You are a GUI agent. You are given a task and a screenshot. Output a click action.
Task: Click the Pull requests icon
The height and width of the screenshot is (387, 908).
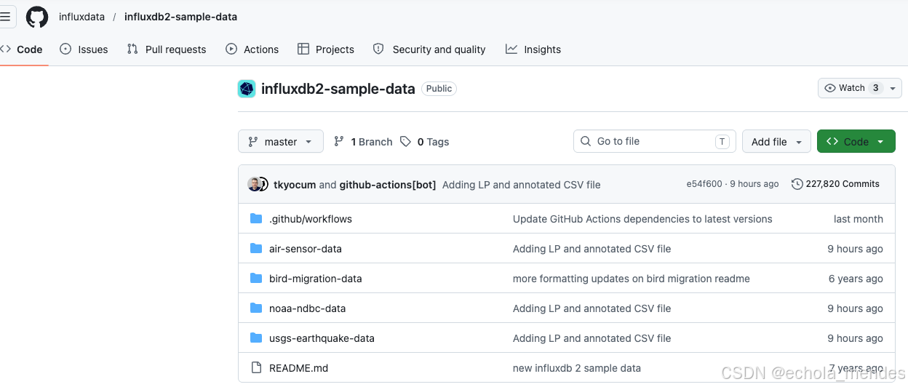click(132, 49)
